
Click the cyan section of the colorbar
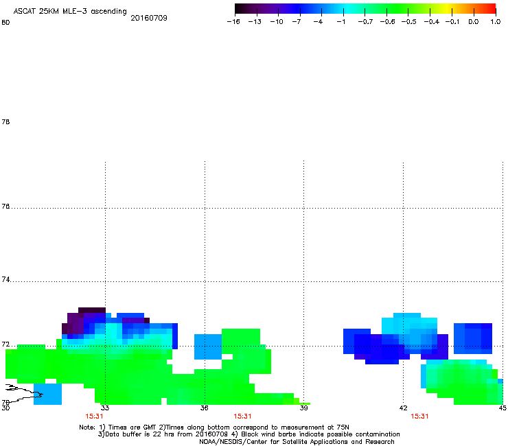coord(347,9)
